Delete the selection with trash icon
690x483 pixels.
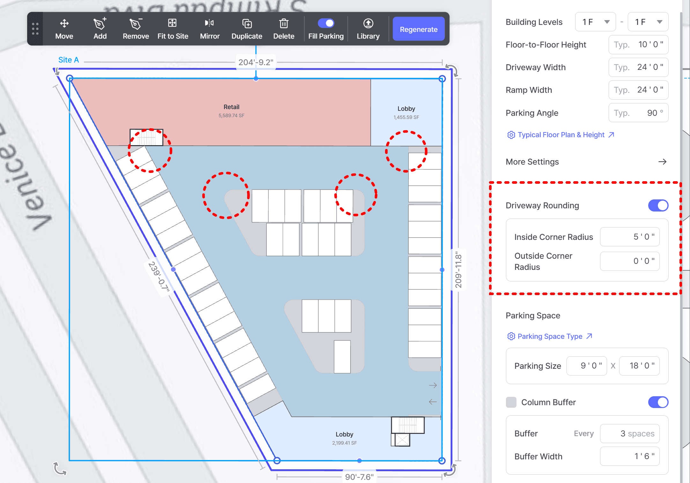[x=284, y=29]
